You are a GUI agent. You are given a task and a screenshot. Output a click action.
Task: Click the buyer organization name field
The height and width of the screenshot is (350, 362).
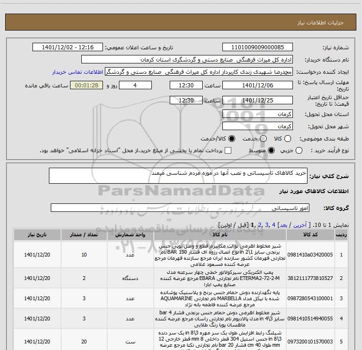(187, 60)
